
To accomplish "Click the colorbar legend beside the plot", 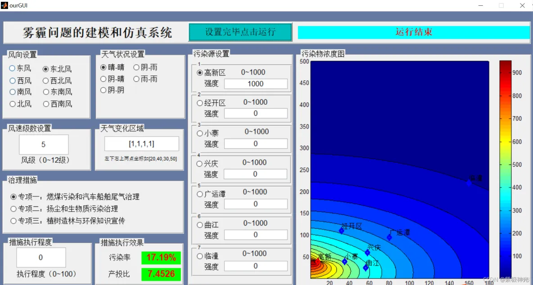I will [505, 169].
